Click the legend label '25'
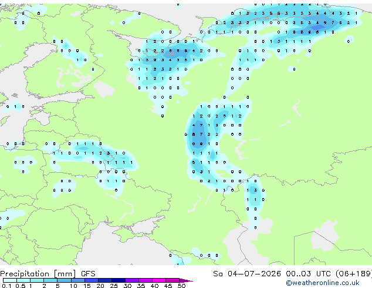The image size is (372, 288). (114, 286)
